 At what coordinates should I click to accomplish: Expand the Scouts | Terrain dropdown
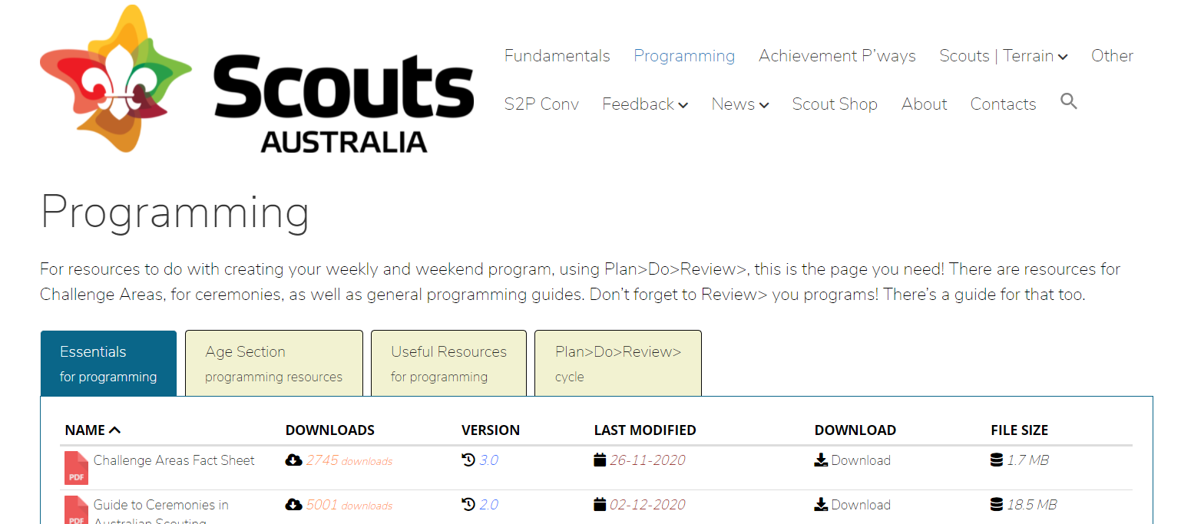click(x=1063, y=55)
